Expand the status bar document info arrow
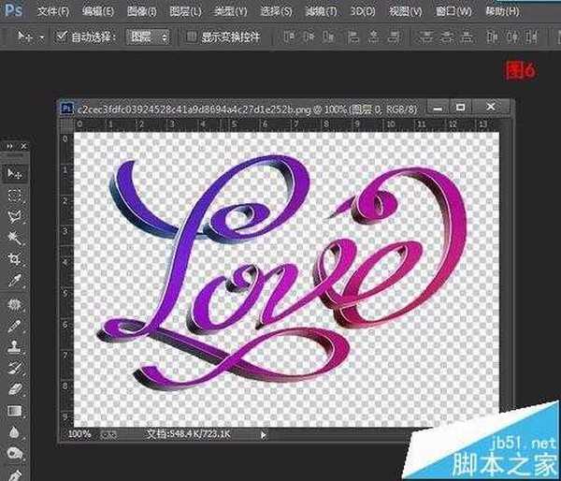This screenshot has width=561, height=481. [264, 434]
